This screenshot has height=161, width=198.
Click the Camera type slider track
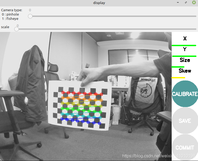click(x=112, y=16)
